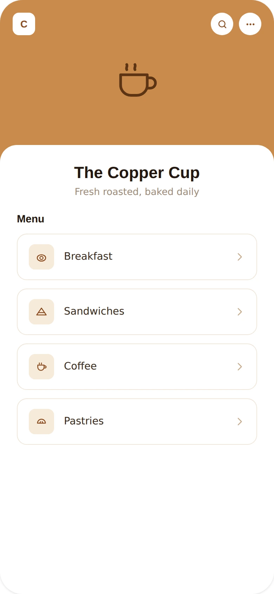This screenshot has width=274, height=594.
Task: Click the Fresh roasted, baked daily tagline
Action: pyautogui.click(x=137, y=192)
